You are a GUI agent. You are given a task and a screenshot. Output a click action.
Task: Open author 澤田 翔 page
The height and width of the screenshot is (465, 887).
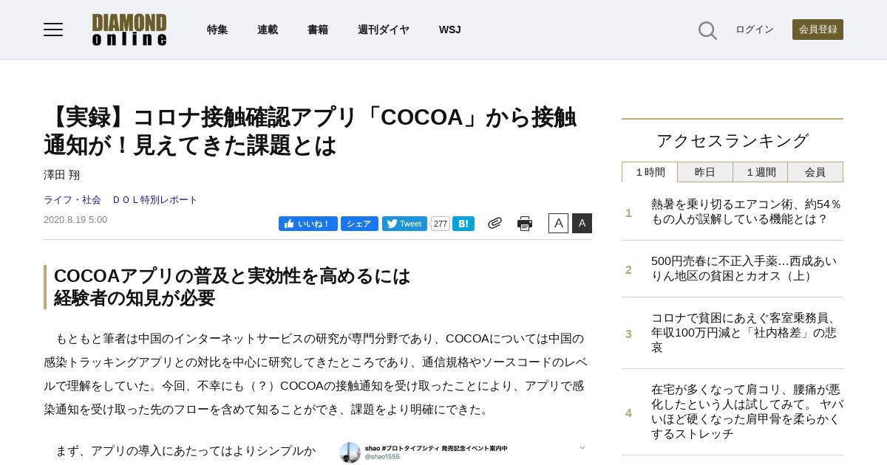[62, 175]
